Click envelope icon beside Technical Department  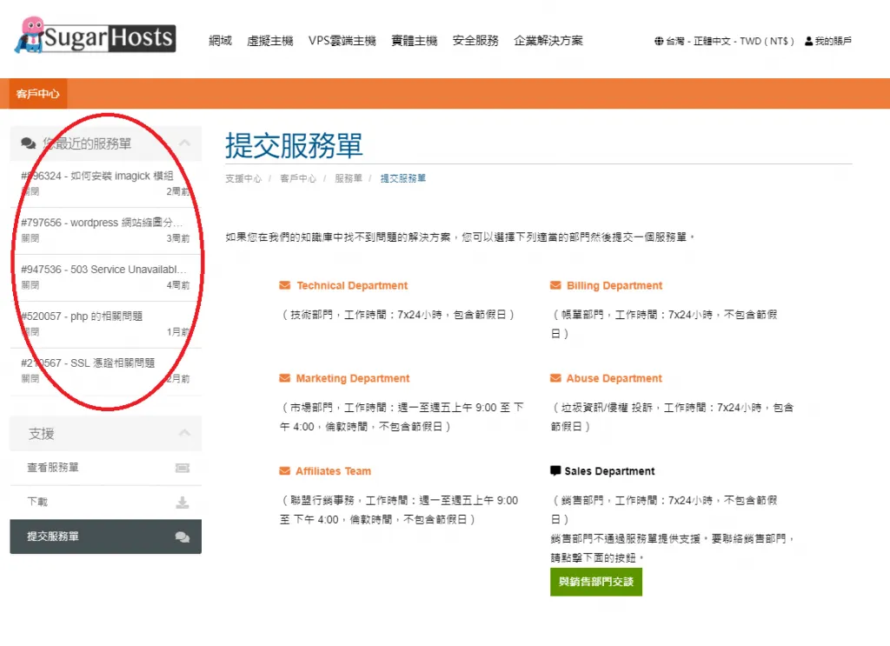click(284, 285)
